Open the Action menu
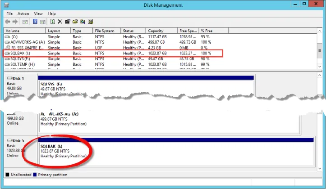 coord(23,13)
